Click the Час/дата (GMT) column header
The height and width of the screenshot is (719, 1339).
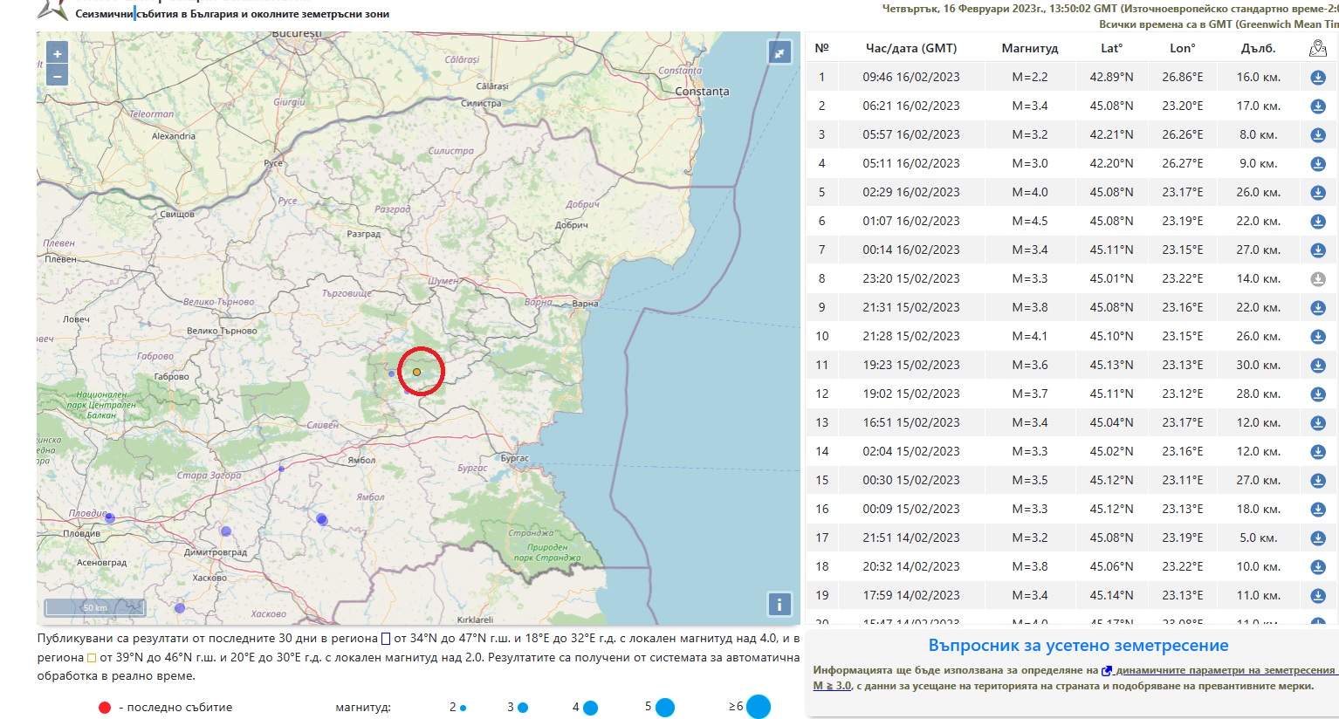pyautogui.click(x=910, y=49)
